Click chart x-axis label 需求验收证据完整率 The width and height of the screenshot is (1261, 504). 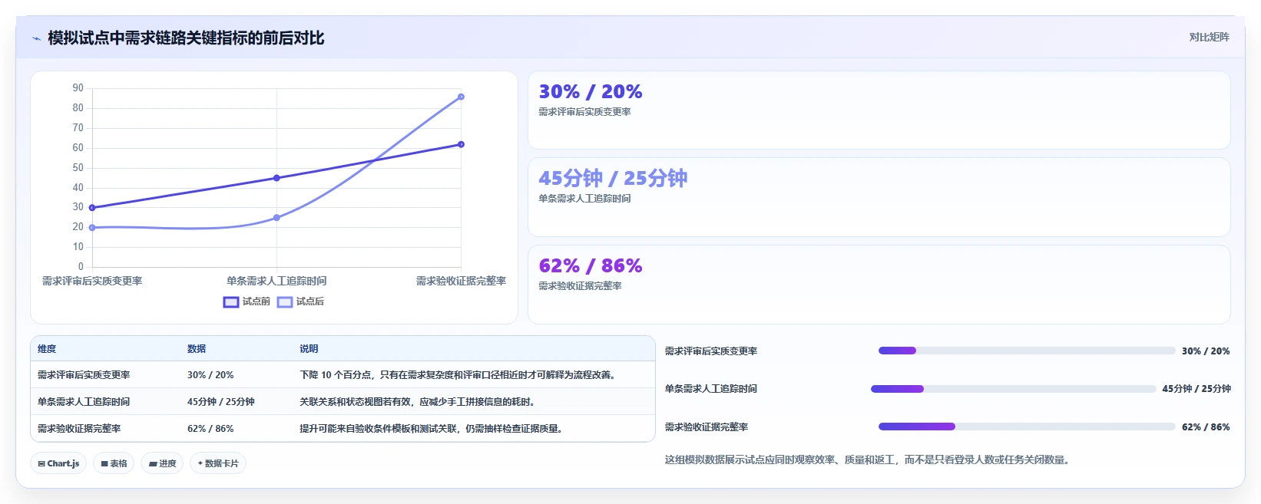461,282
